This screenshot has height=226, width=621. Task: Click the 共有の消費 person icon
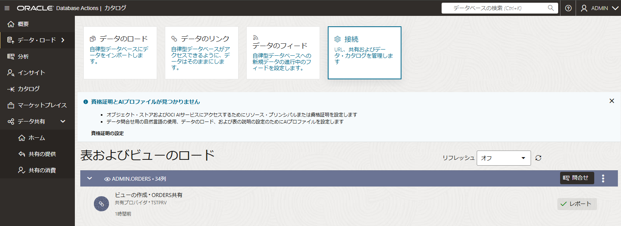22,170
